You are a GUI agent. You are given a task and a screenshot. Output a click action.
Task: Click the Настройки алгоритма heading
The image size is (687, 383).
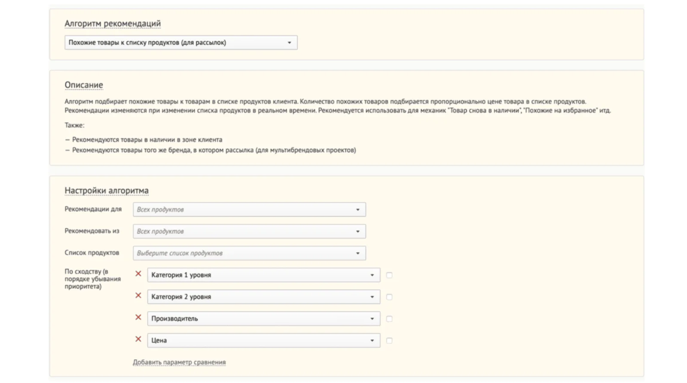(x=107, y=190)
